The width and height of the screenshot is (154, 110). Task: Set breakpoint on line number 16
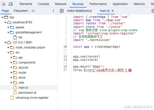[65, 67]
